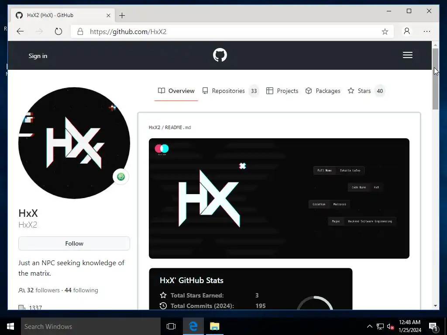Image resolution: width=447 pixels, height=335 pixels.
Task: Open the Windows Start menu
Action: [10, 326]
